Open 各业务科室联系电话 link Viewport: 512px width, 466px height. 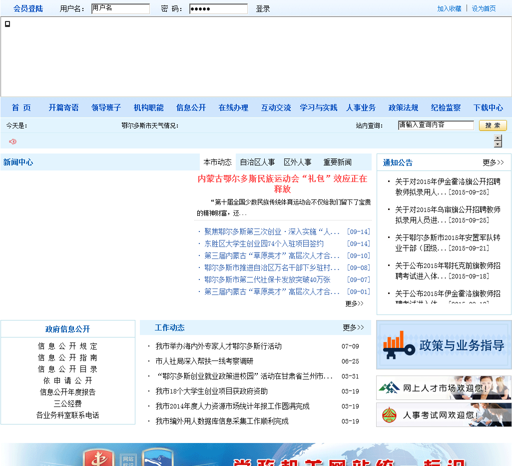coord(67,415)
